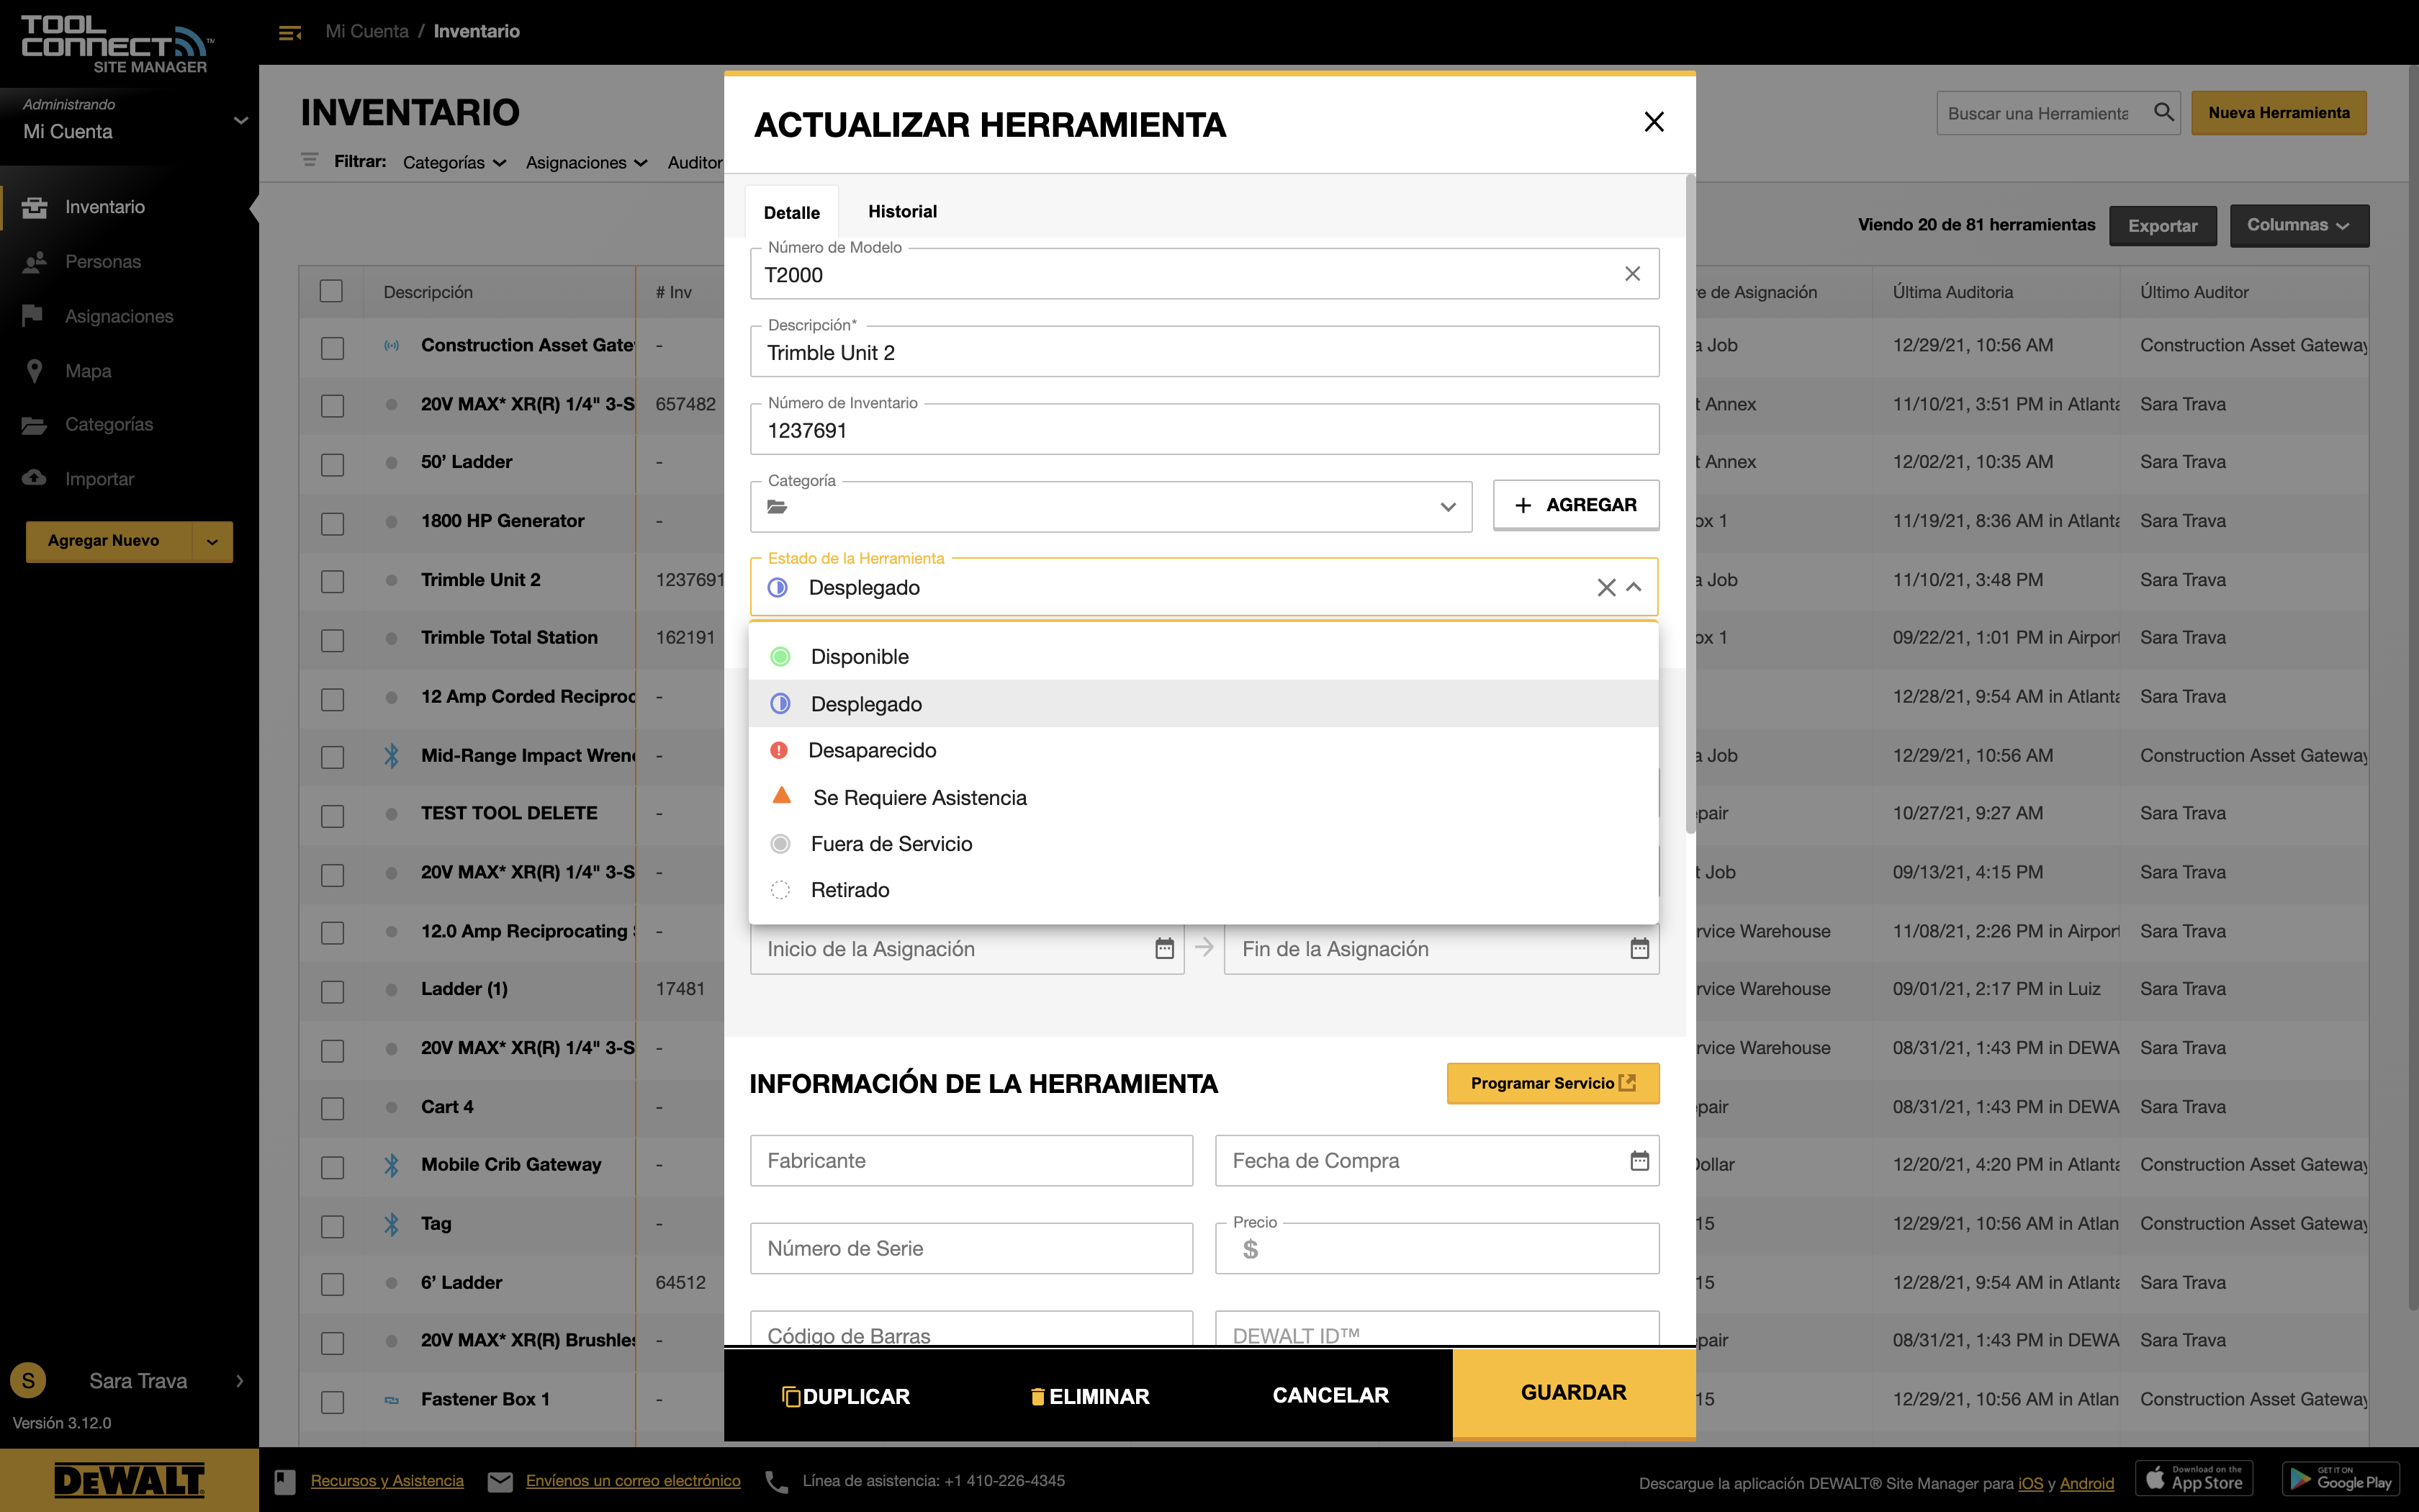This screenshot has width=2419, height=1512.
Task: Click the Bluetooth icon for Mobile Crib Gateway
Action: 392,1165
